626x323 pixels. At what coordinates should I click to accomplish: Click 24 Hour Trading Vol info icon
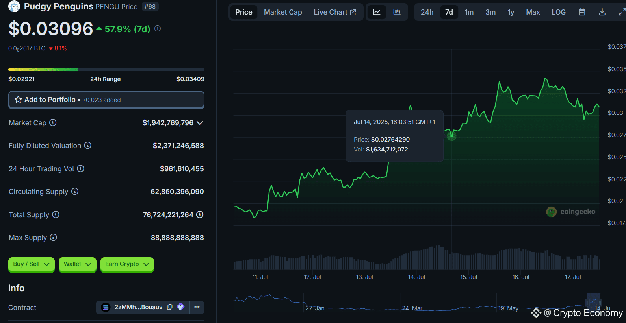tap(81, 168)
